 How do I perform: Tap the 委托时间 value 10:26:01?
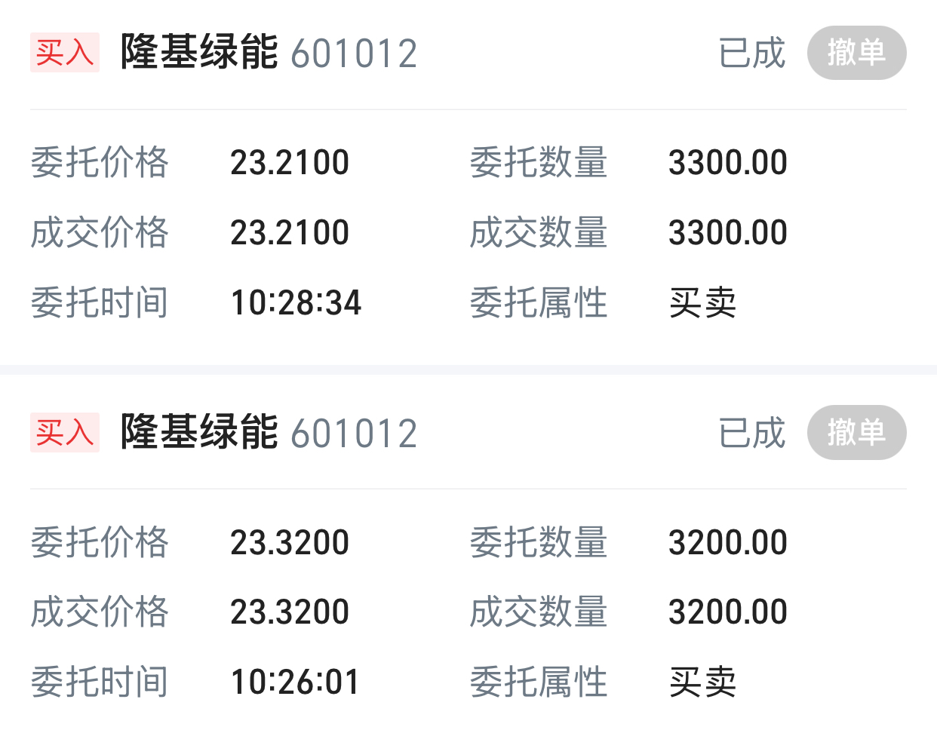coord(295,682)
